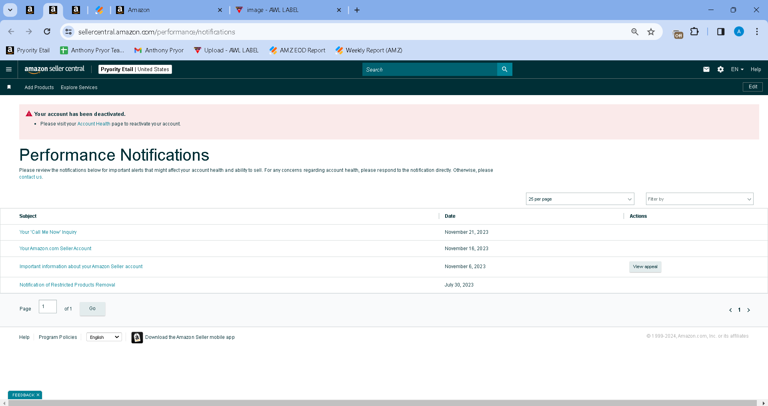Open the 'Upload - AWL LABEL' bookmark
Viewport: 768px width, 406px height.
[226, 50]
